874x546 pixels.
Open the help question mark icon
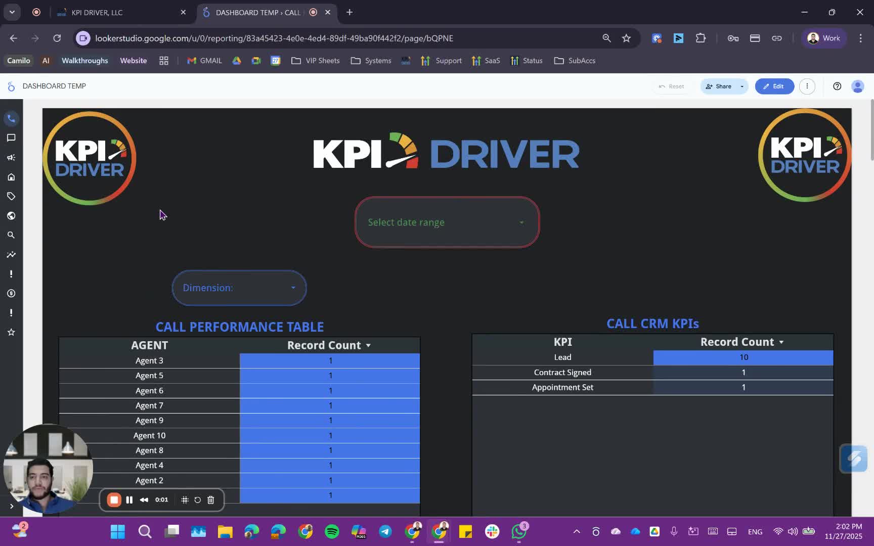click(837, 86)
